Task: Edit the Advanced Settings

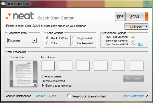Action: click(141, 45)
